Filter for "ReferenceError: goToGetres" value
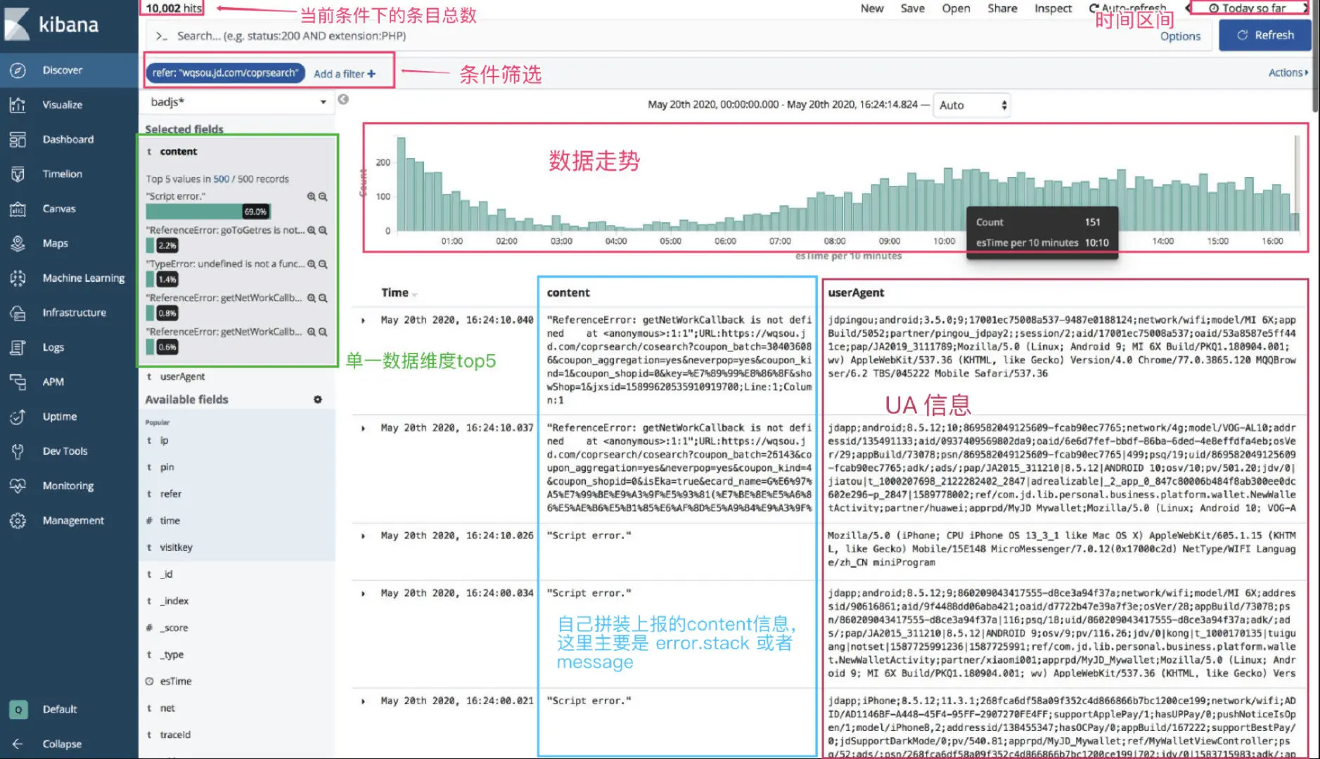Viewport: 1320px width, 759px height. tap(311, 231)
